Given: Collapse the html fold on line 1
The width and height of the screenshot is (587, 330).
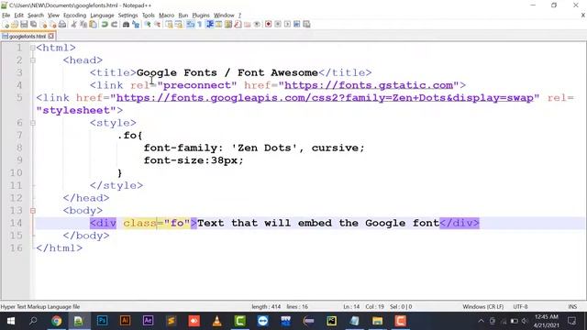Looking at the screenshot, I should [33, 48].
